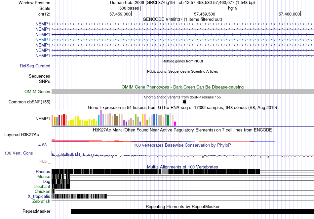
Task: Click the black RepeatMasker element block
Action: point(192,211)
